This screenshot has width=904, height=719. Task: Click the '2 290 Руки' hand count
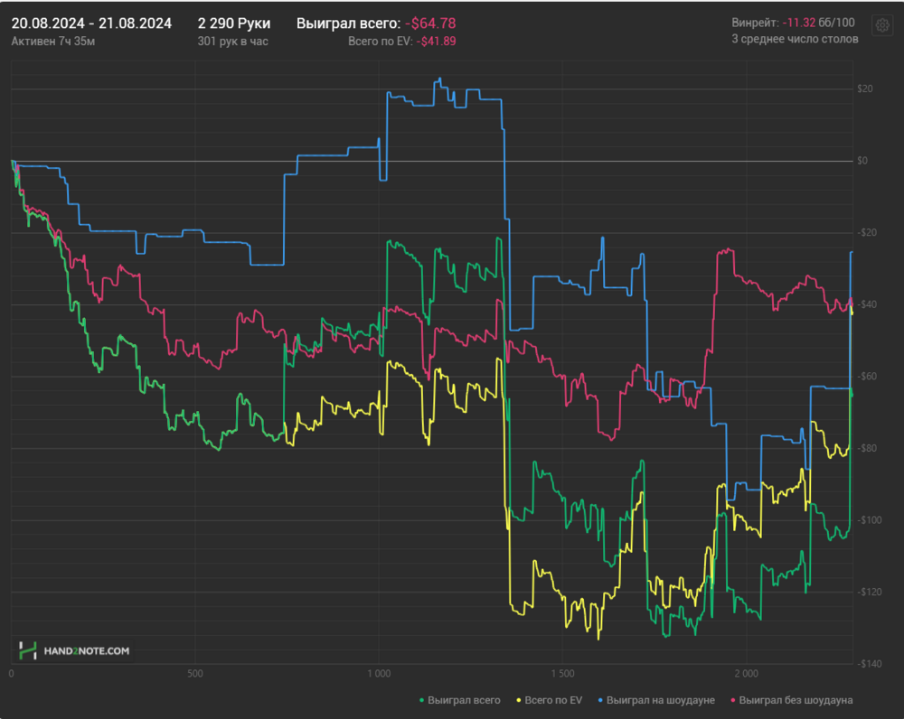pyautogui.click(x=234, y=23)
